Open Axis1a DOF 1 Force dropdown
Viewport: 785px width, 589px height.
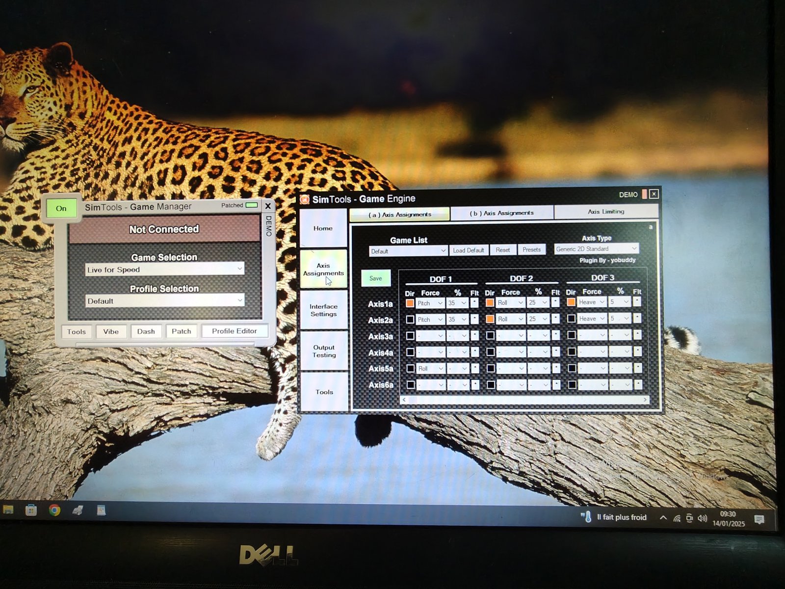point(430,303)
